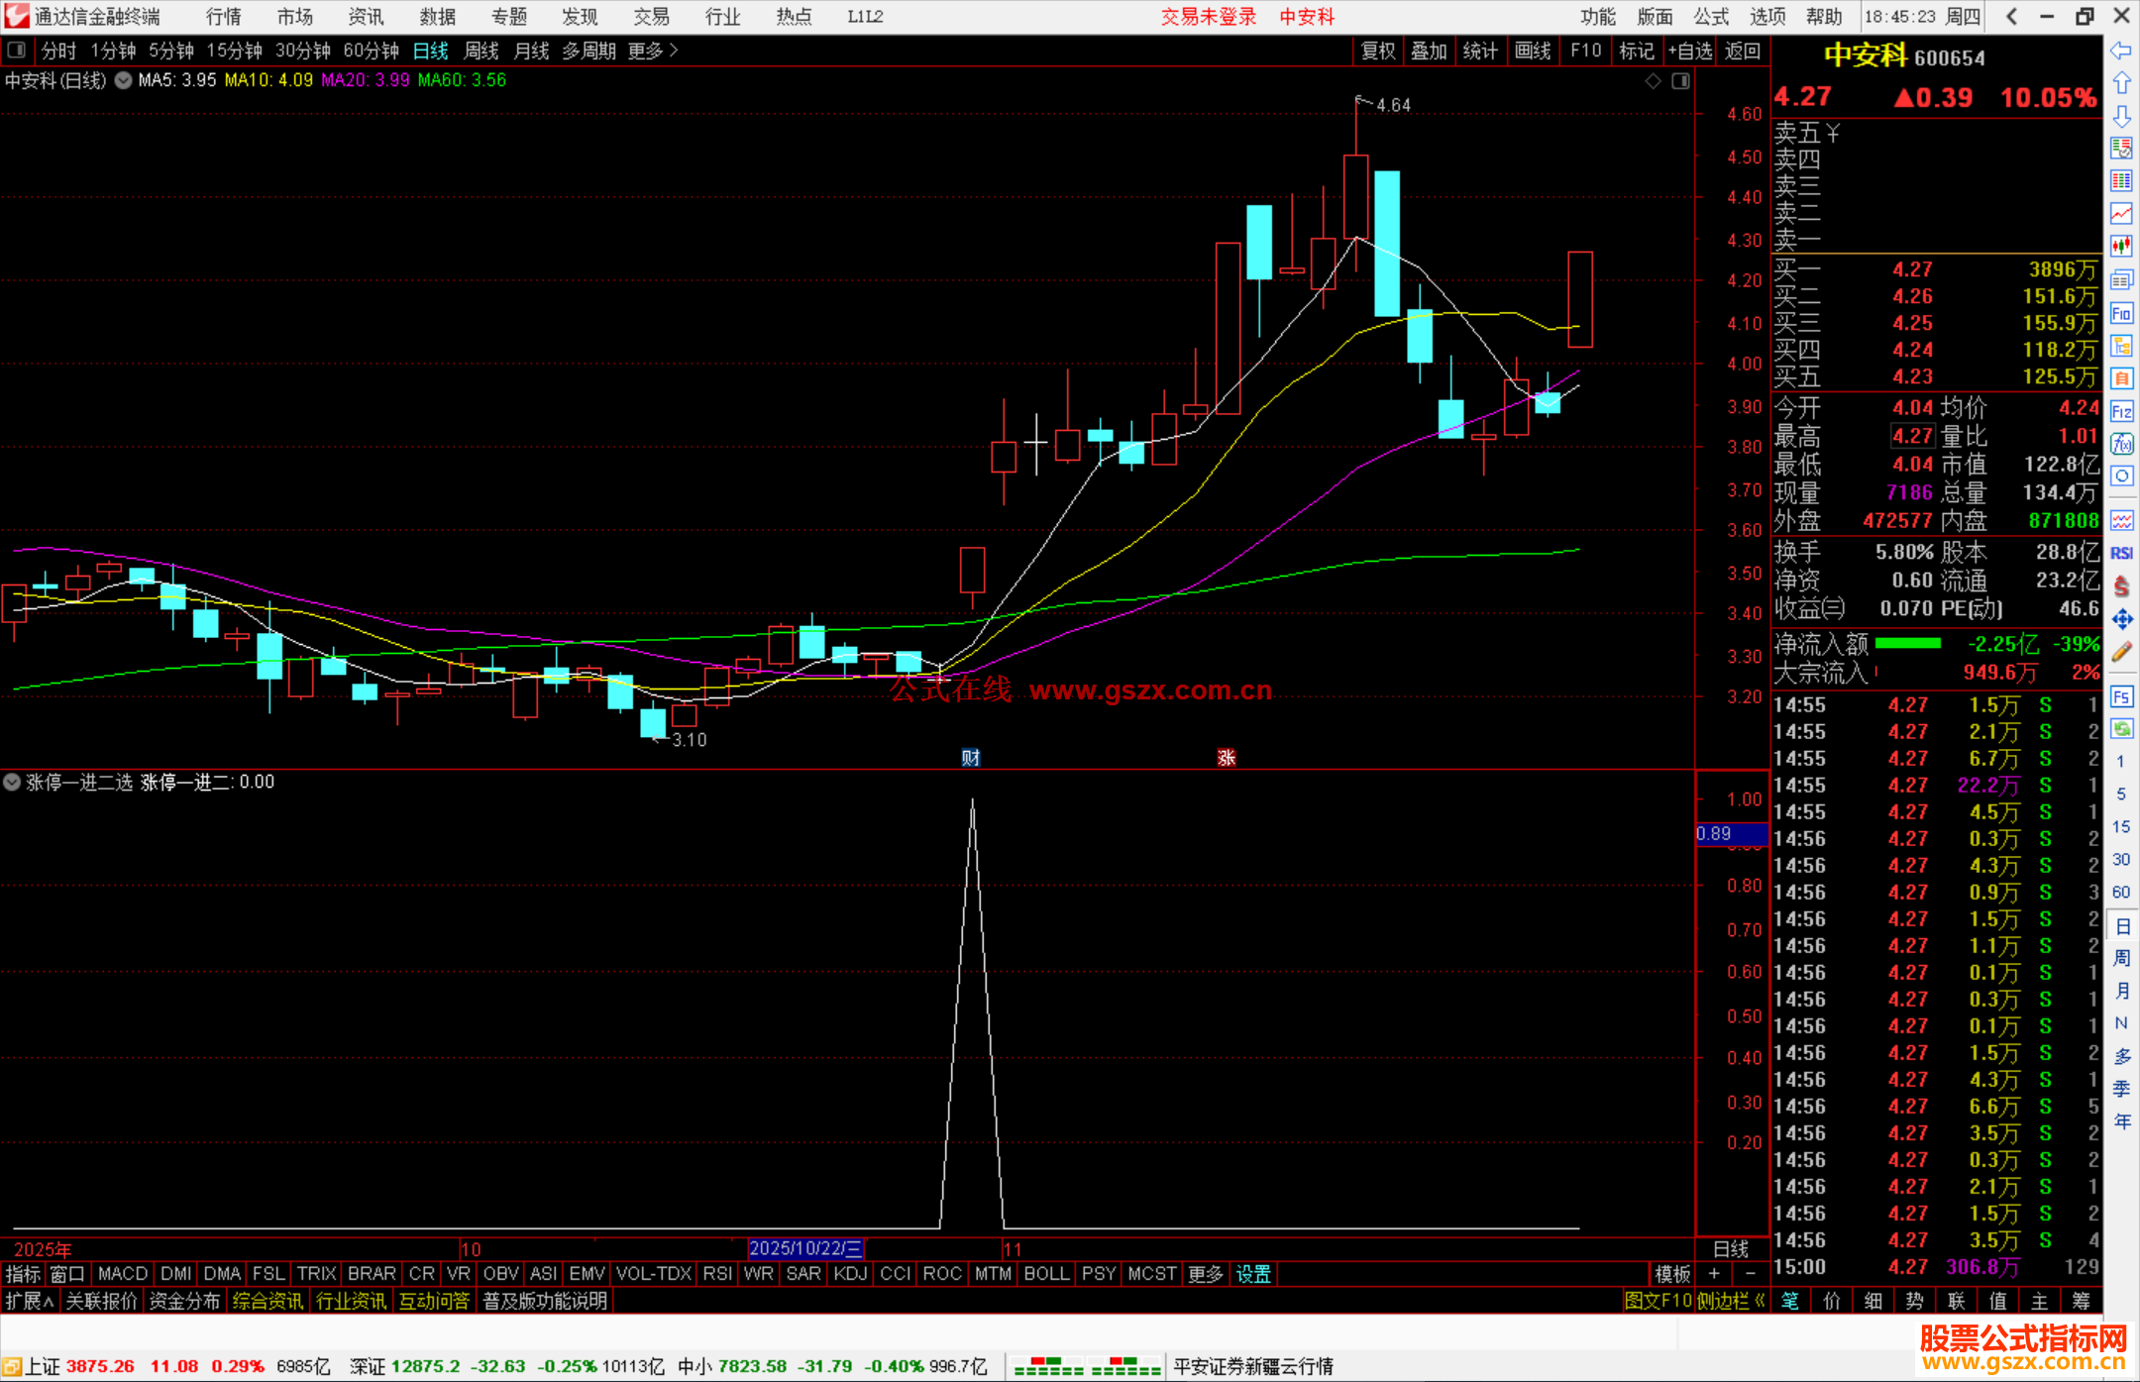This screenshot has height=1382, width=2140.
Task: Expand the 更多 periods dropdown
Action: click(652, 51)
